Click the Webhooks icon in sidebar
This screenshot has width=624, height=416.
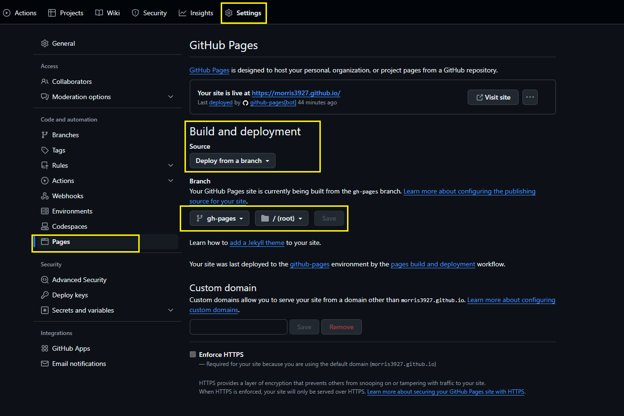click(45, 196)
